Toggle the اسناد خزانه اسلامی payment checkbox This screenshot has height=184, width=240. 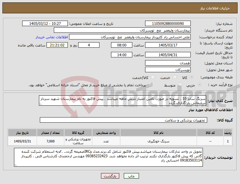(x=150, y=84)
